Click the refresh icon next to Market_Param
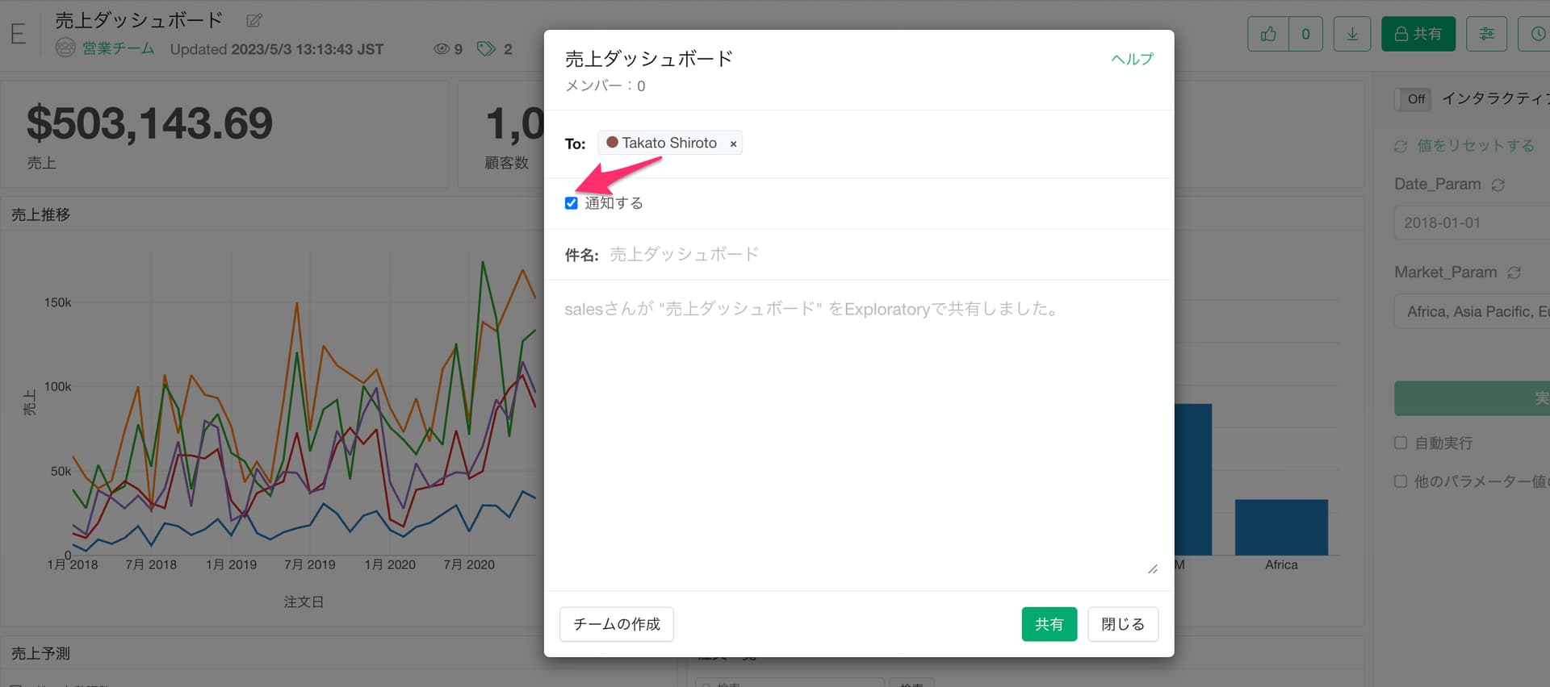 pyautogui.click(x=1514, y=273)
